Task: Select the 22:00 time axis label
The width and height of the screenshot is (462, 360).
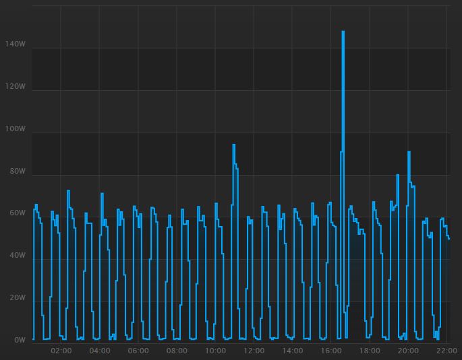Action: (446, 351)
